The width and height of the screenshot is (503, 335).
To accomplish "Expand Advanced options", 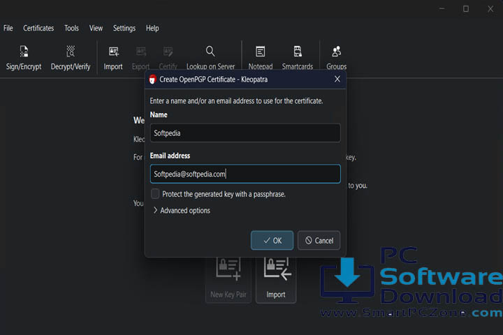I will click(182, 211).
